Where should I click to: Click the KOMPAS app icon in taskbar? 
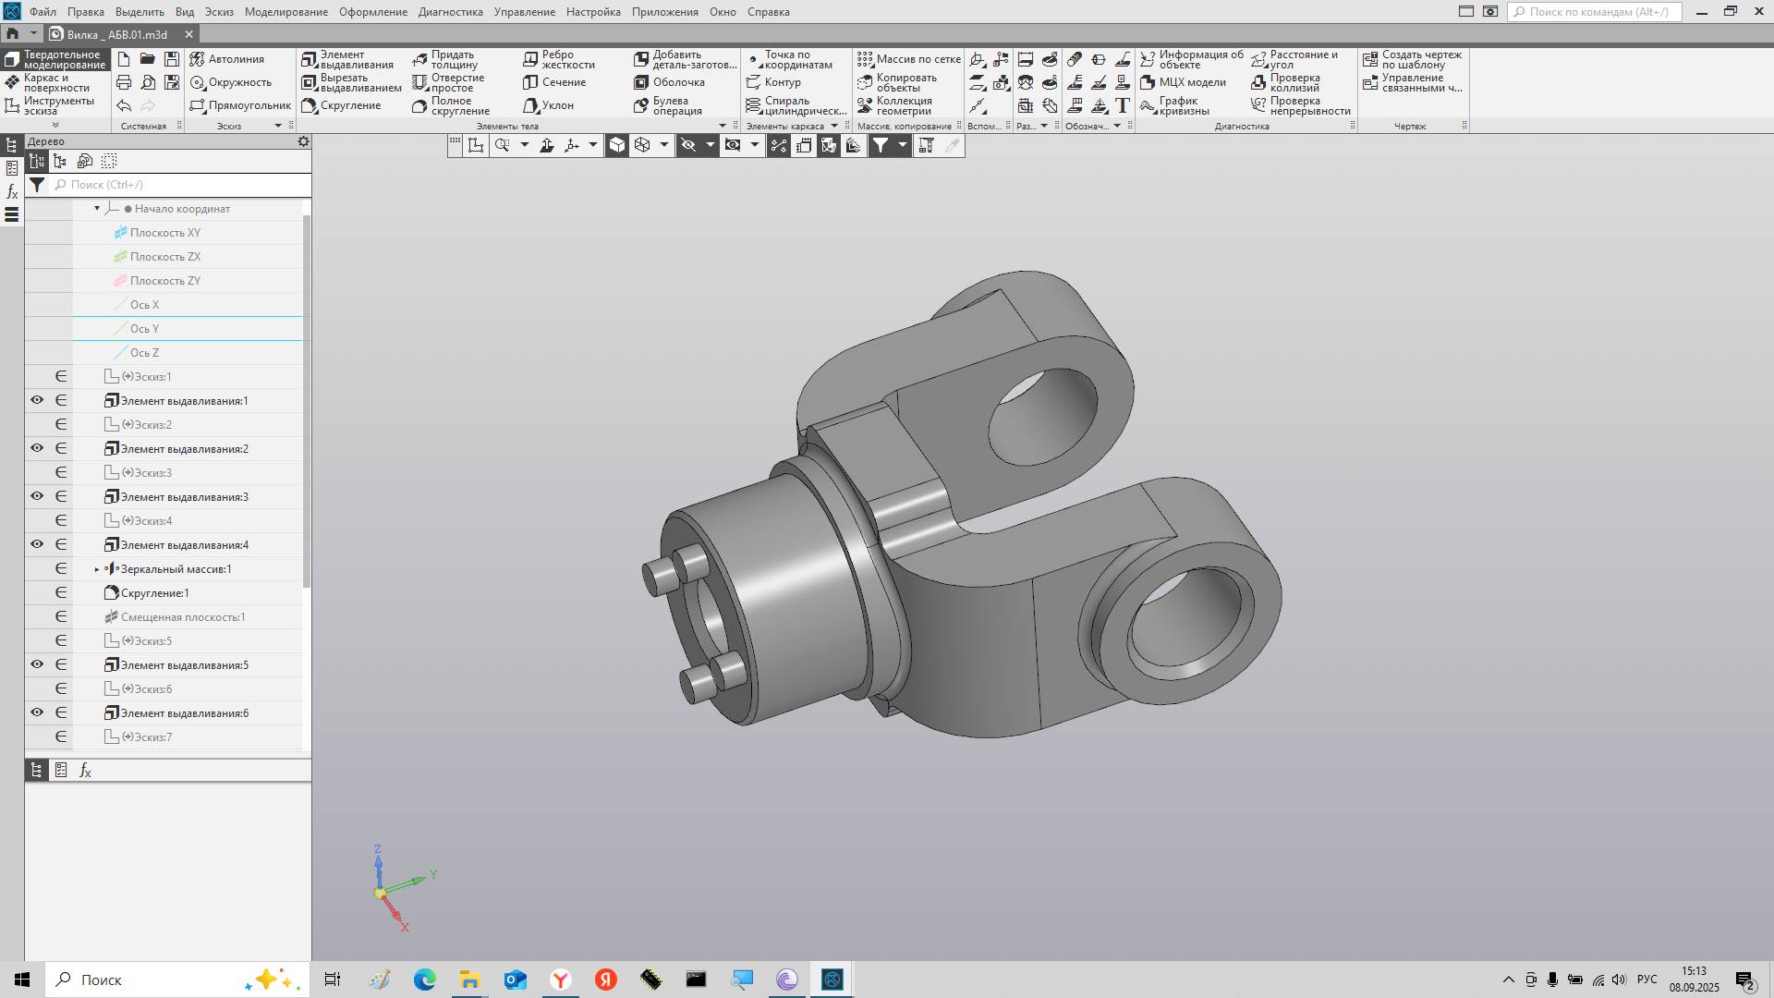pos(832,980)
